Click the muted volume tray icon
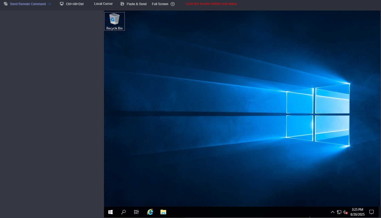 click(x=346, y=212)
